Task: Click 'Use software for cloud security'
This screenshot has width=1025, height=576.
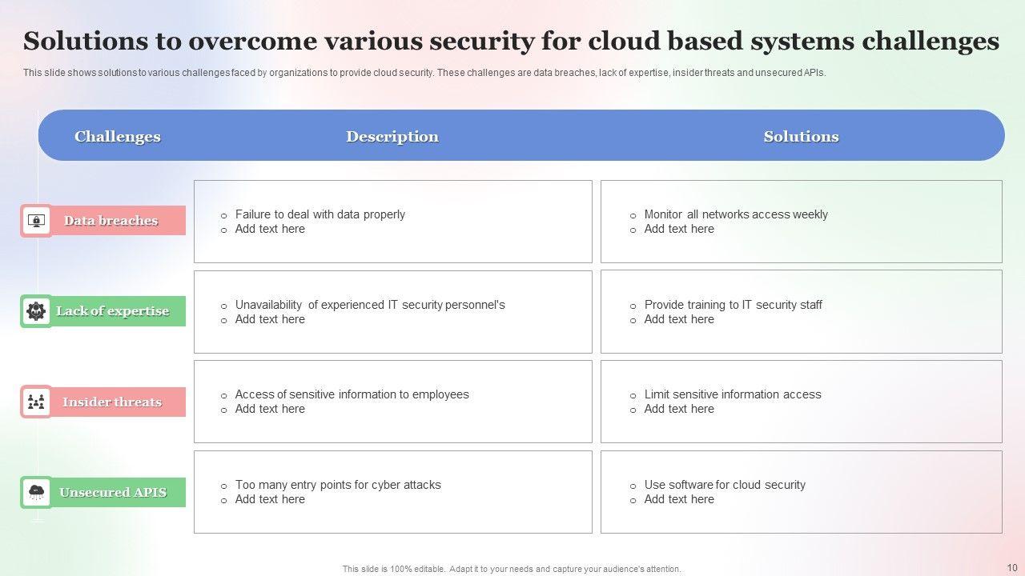Action: (x=725, y=485)
